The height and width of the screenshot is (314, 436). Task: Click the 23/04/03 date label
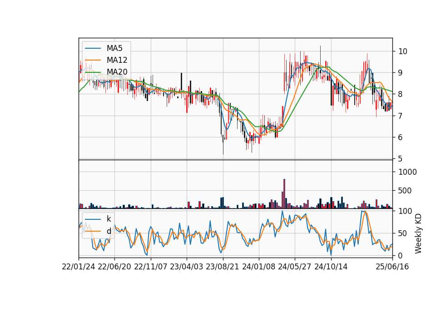(x=187, y=267)
